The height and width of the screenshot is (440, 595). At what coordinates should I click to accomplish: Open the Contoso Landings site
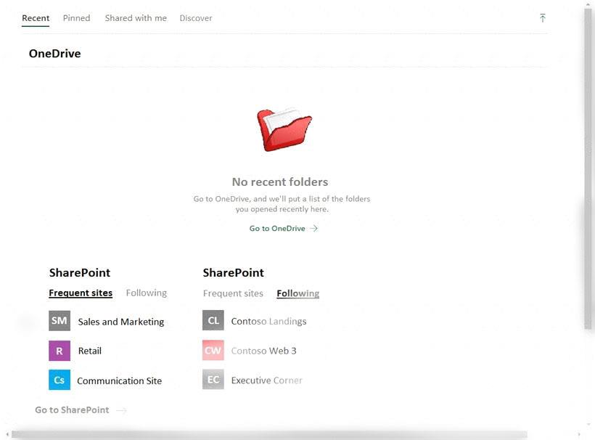click(268, 321)
